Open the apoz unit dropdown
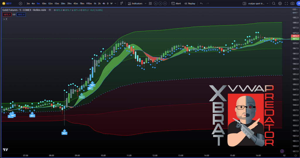300x158 pixels. [x=295, y=13]
